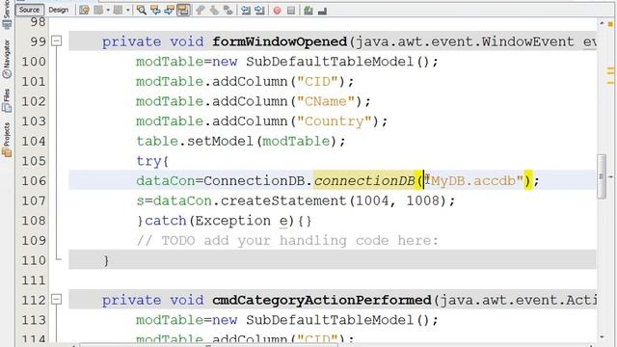Screen dimensions: 617x347
Task: Click line number 99 in gutter
Action: click(x=39, y=41)
